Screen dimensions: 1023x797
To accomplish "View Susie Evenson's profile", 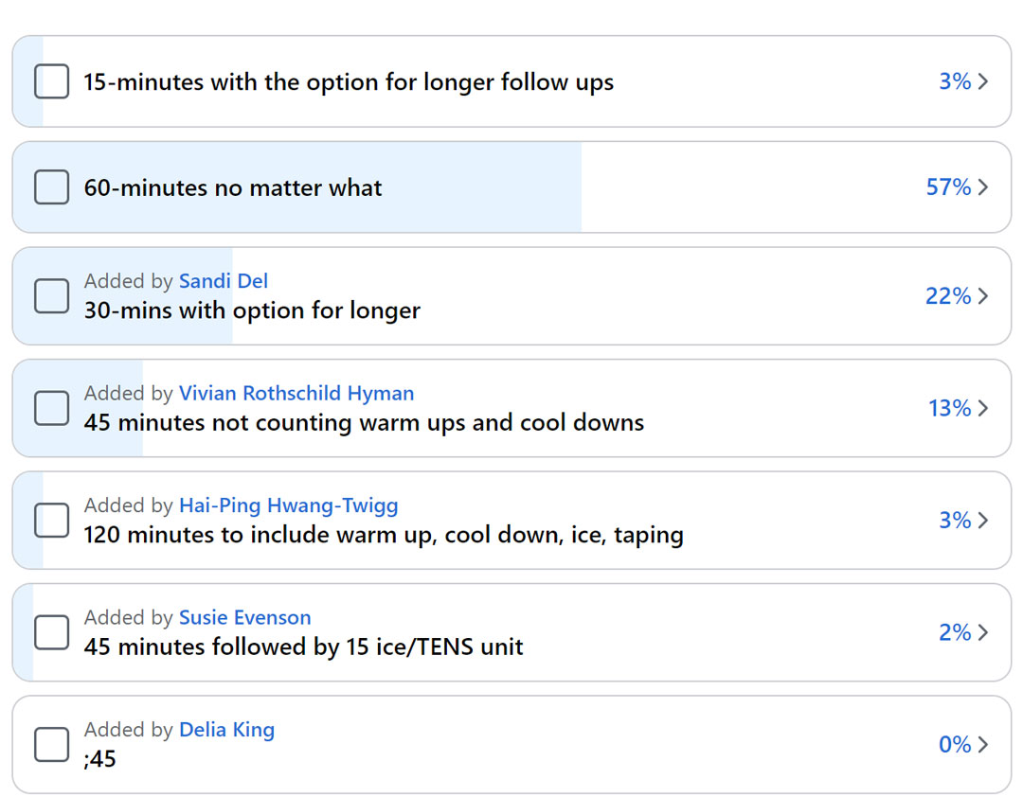I will pos(244,618).
